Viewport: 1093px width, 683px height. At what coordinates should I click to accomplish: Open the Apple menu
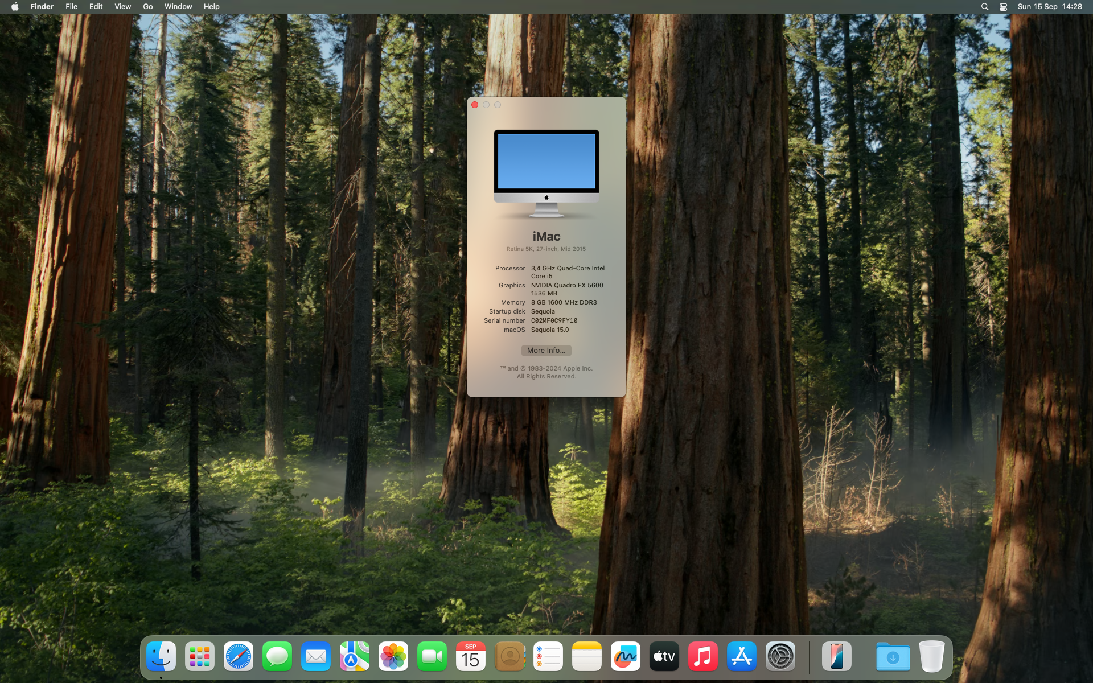pos(15,7)
